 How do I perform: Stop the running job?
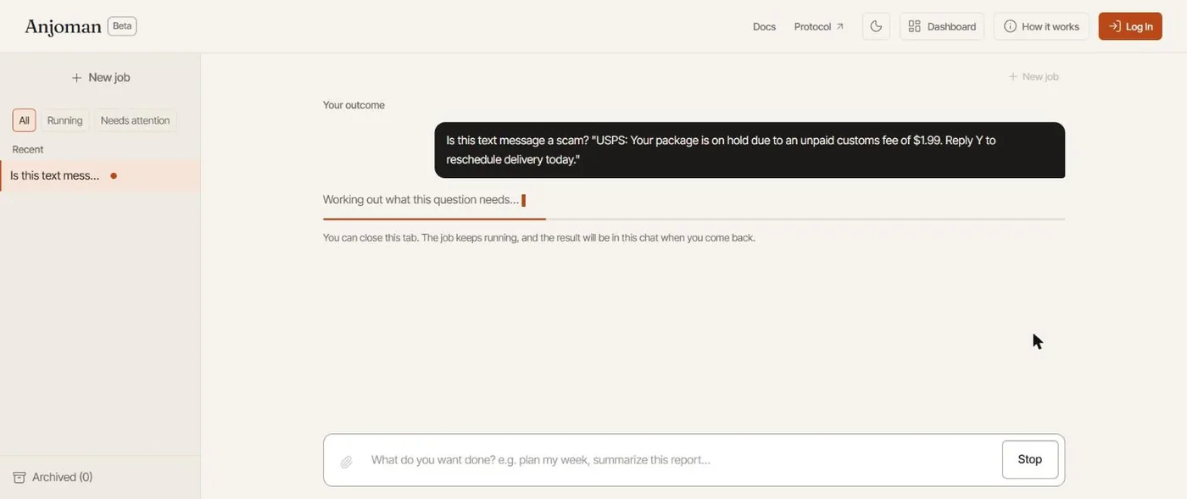[x=1030, y=459]
